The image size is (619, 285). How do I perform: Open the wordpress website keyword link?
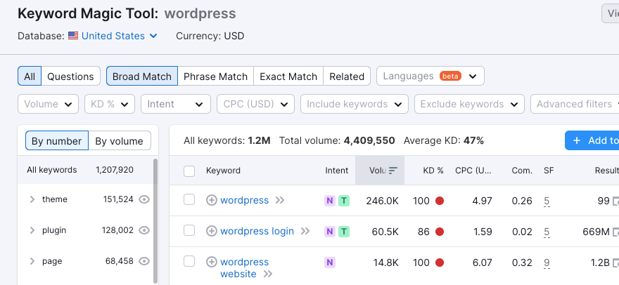click(x=244, y=262)
